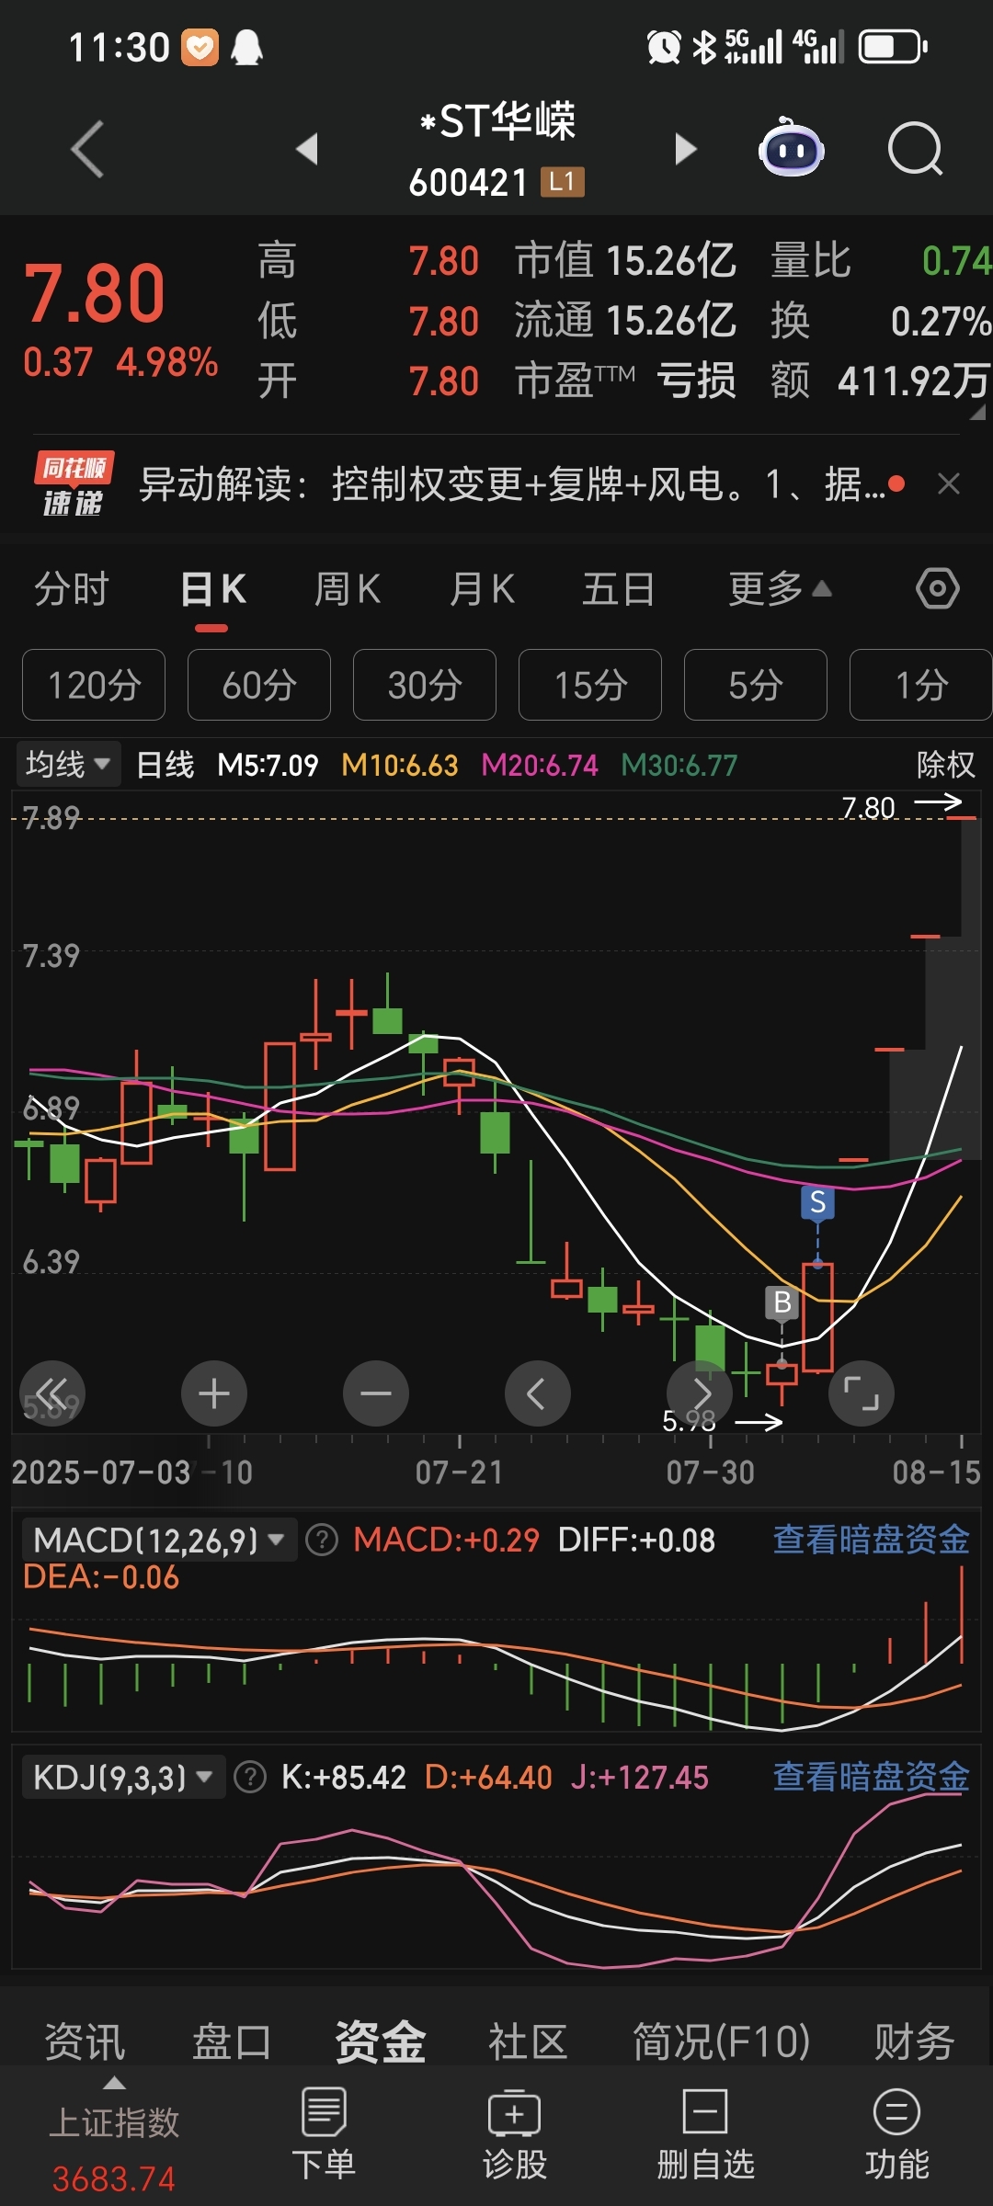Tap the L1 quote level badge

pos(562,182)
